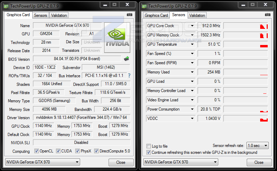Open the GPU Core Clock sensor dropdown
The image size is (277, 171).
[x=192, y=26]
